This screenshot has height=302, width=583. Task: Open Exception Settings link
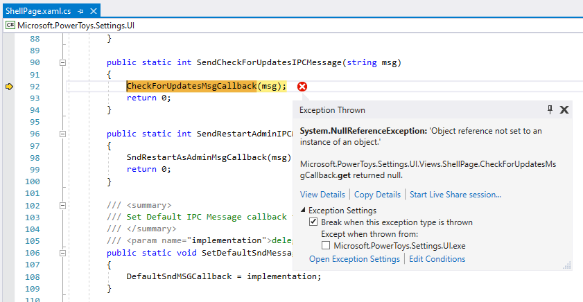tap(354, 259)
